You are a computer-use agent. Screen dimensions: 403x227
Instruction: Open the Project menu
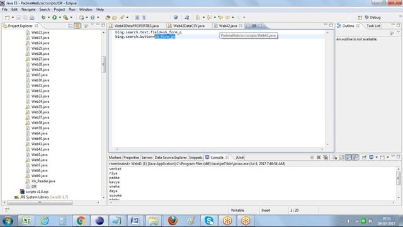59,9
